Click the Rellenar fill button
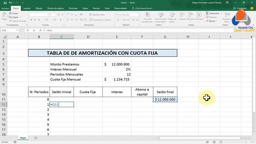Screen dimensions: 256x144 [212, 17]
